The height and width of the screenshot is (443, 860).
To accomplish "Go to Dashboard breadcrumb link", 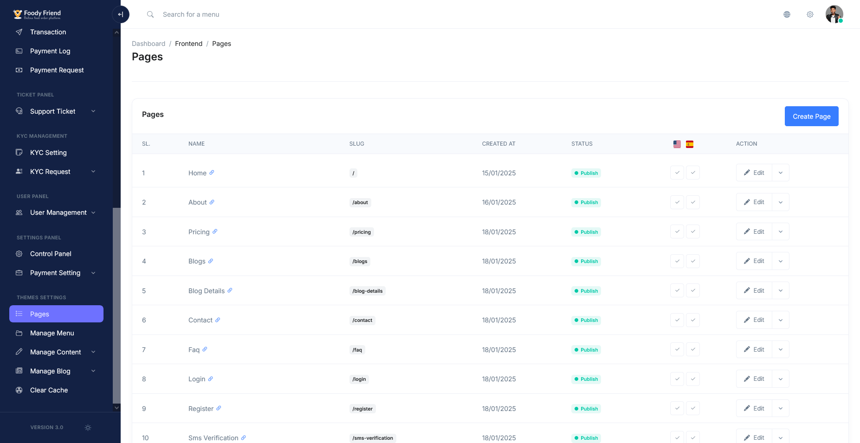I will pyautogui.click(x=149, y=44).
